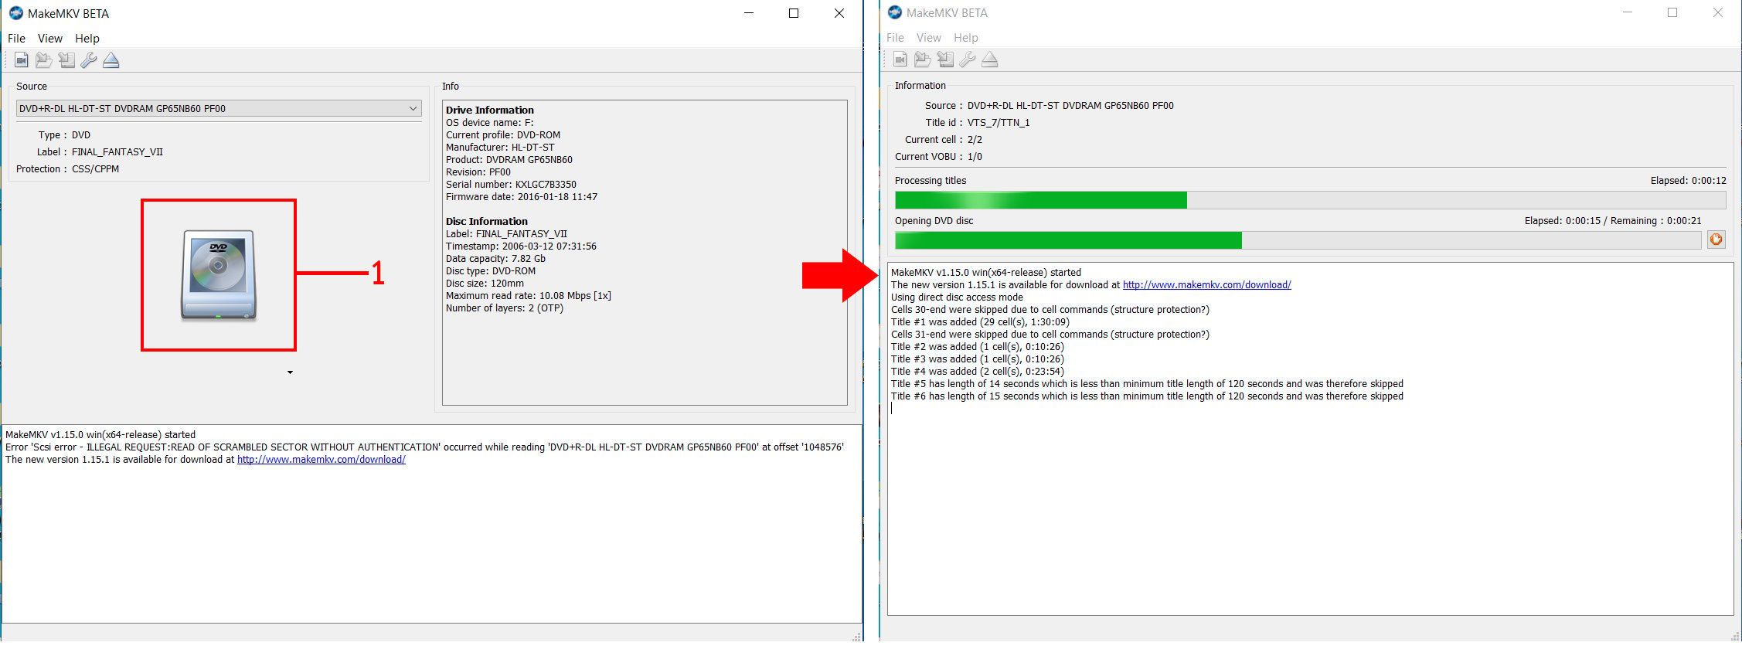
Task: Click Opening DVD disc progress bar
Action: [x=1298, y=240]
